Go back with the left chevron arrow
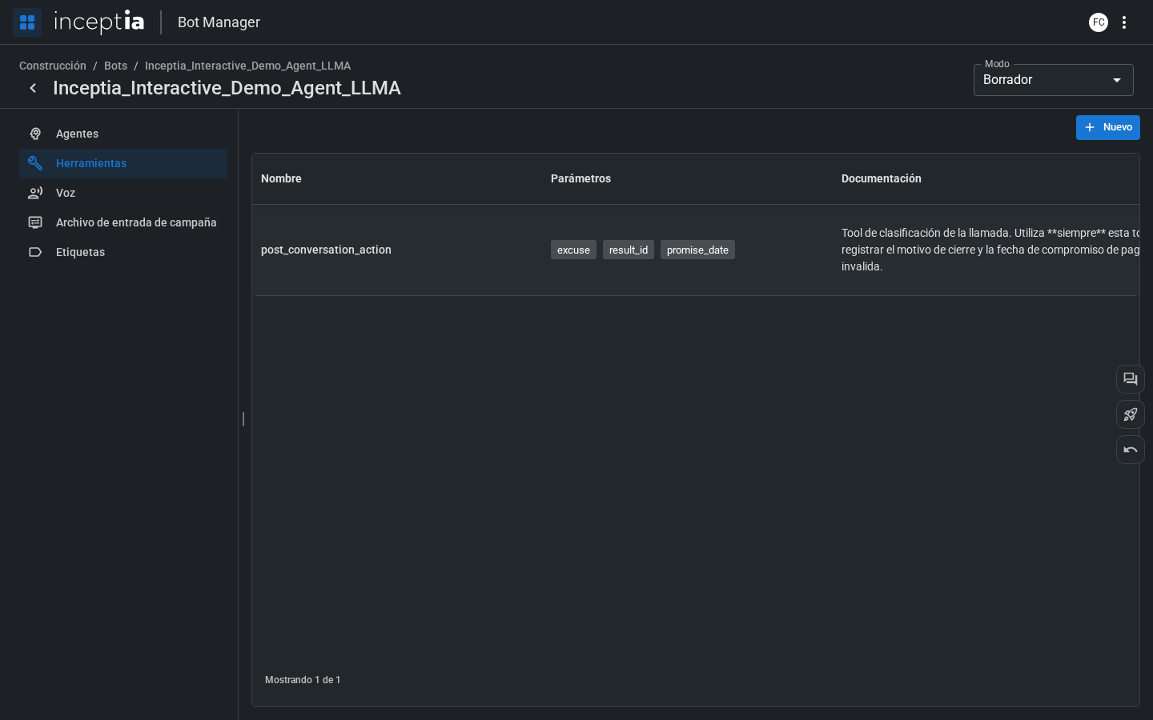The width and height of the screenshot is (1153, 720). [x=33, y=88]
